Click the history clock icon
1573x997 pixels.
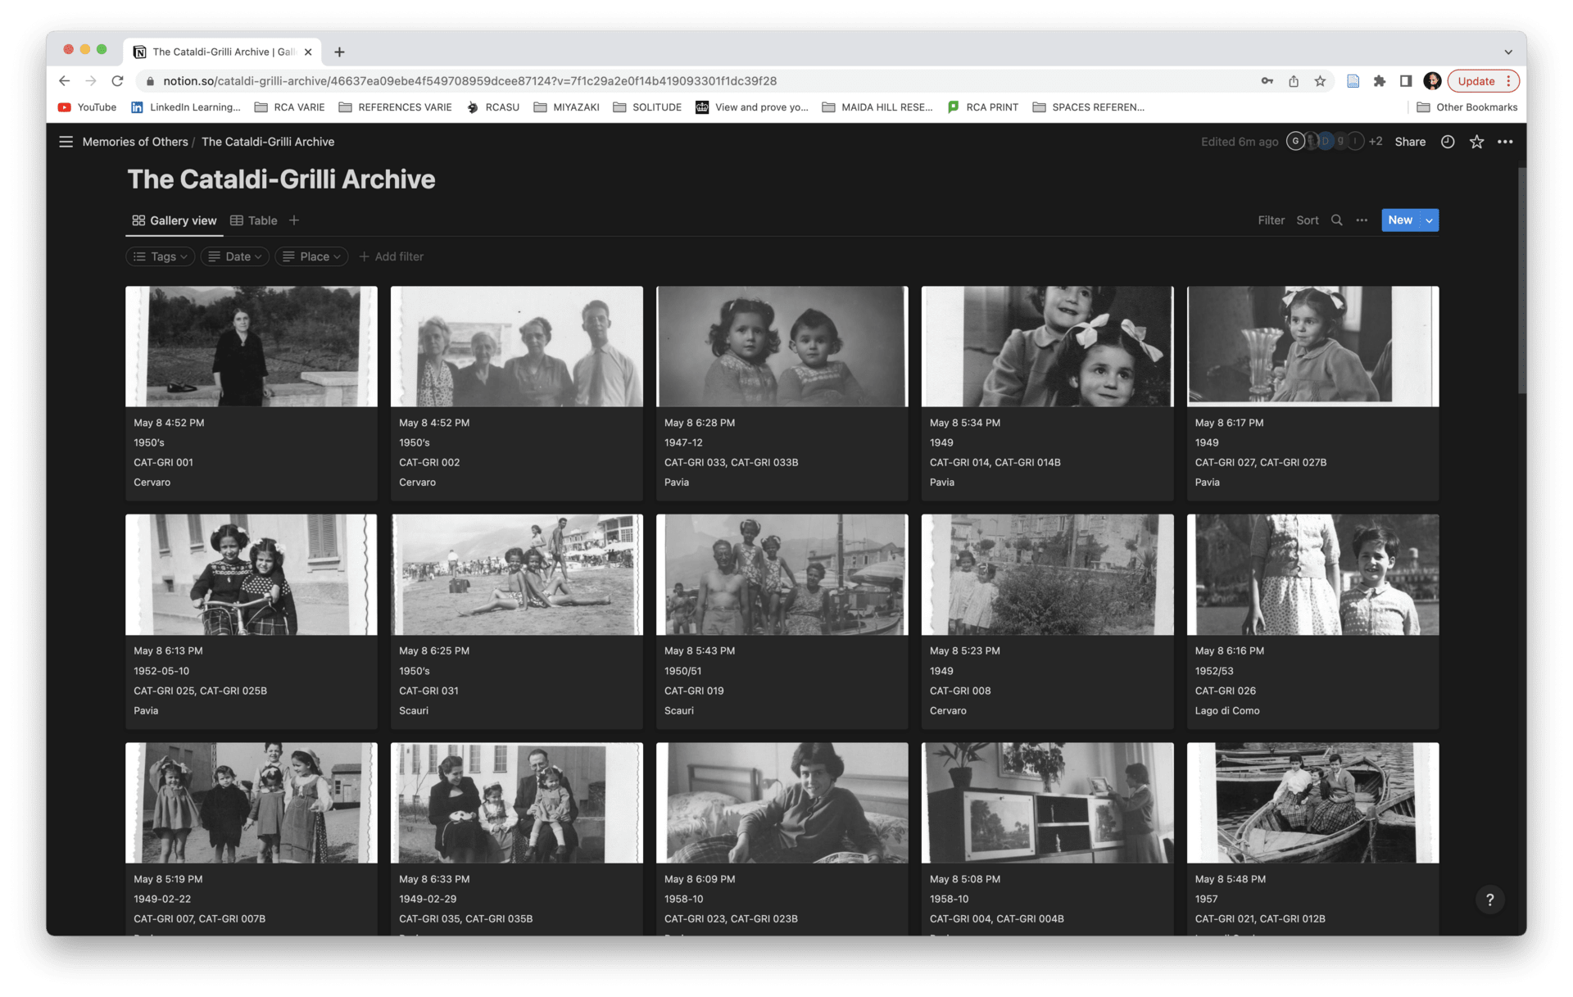(1444, 142)
